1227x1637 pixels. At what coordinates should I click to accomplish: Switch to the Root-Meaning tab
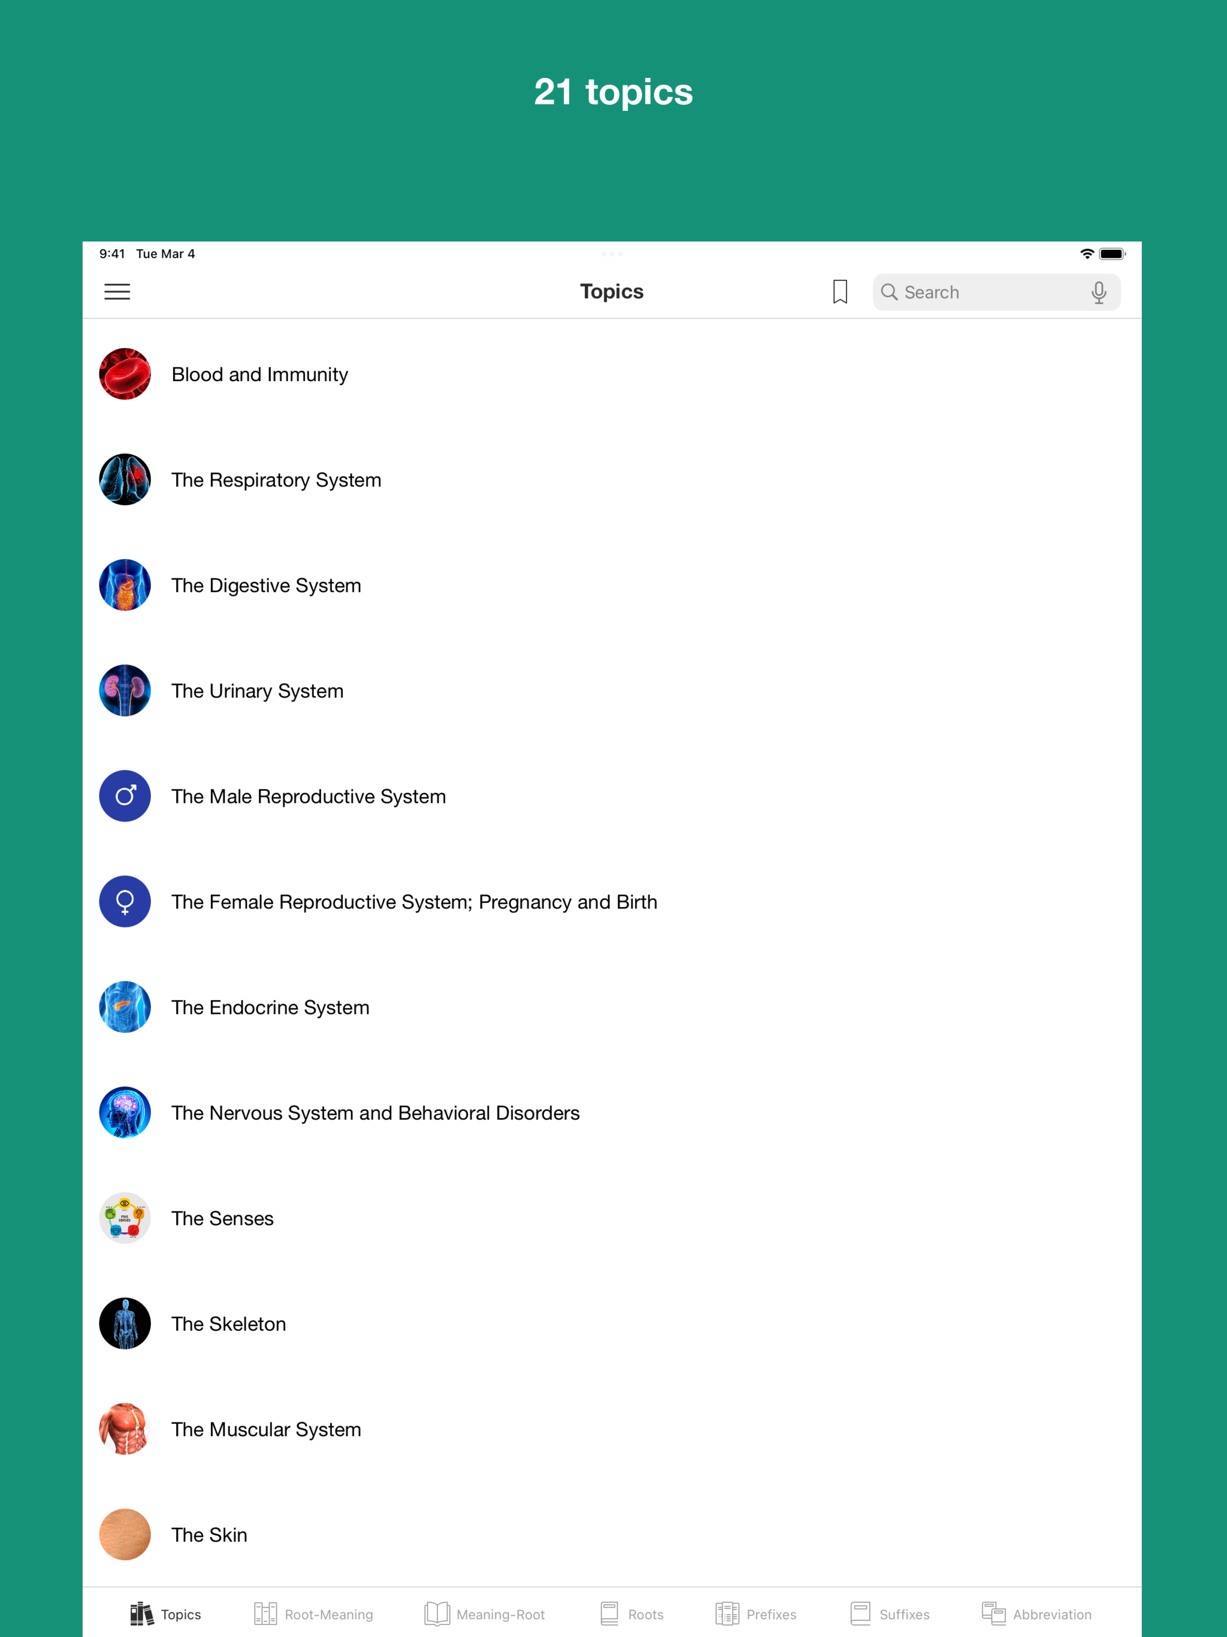tap(313, 1614)
